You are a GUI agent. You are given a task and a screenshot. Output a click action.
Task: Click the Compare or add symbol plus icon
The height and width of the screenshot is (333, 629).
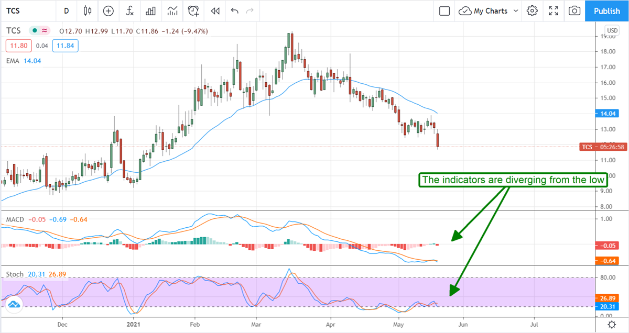pyautogui.click(x=108, y=10)
